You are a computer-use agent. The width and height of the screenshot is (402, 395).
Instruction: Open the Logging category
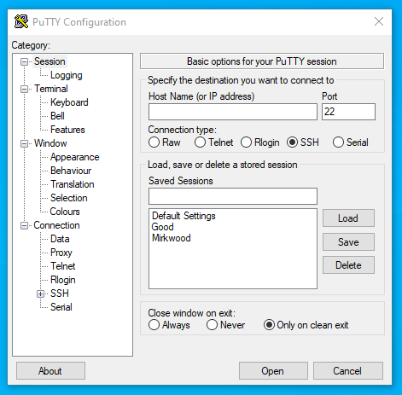tap(67, 75)
